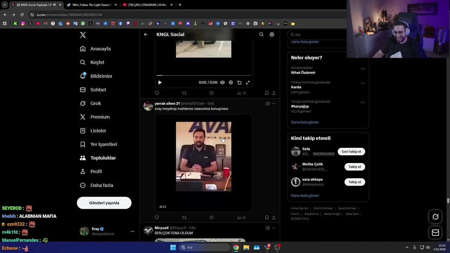Open a new browser tab
Viewport: 450px width, 253px height.
click(180, 5)
